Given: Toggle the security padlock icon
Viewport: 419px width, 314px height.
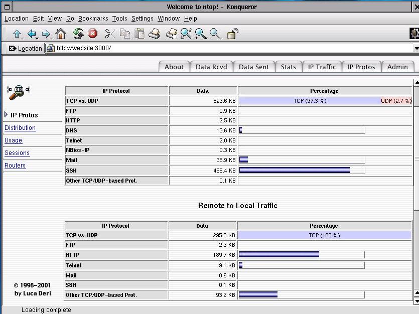Looking at the screenshot, I should pos(232,34).
